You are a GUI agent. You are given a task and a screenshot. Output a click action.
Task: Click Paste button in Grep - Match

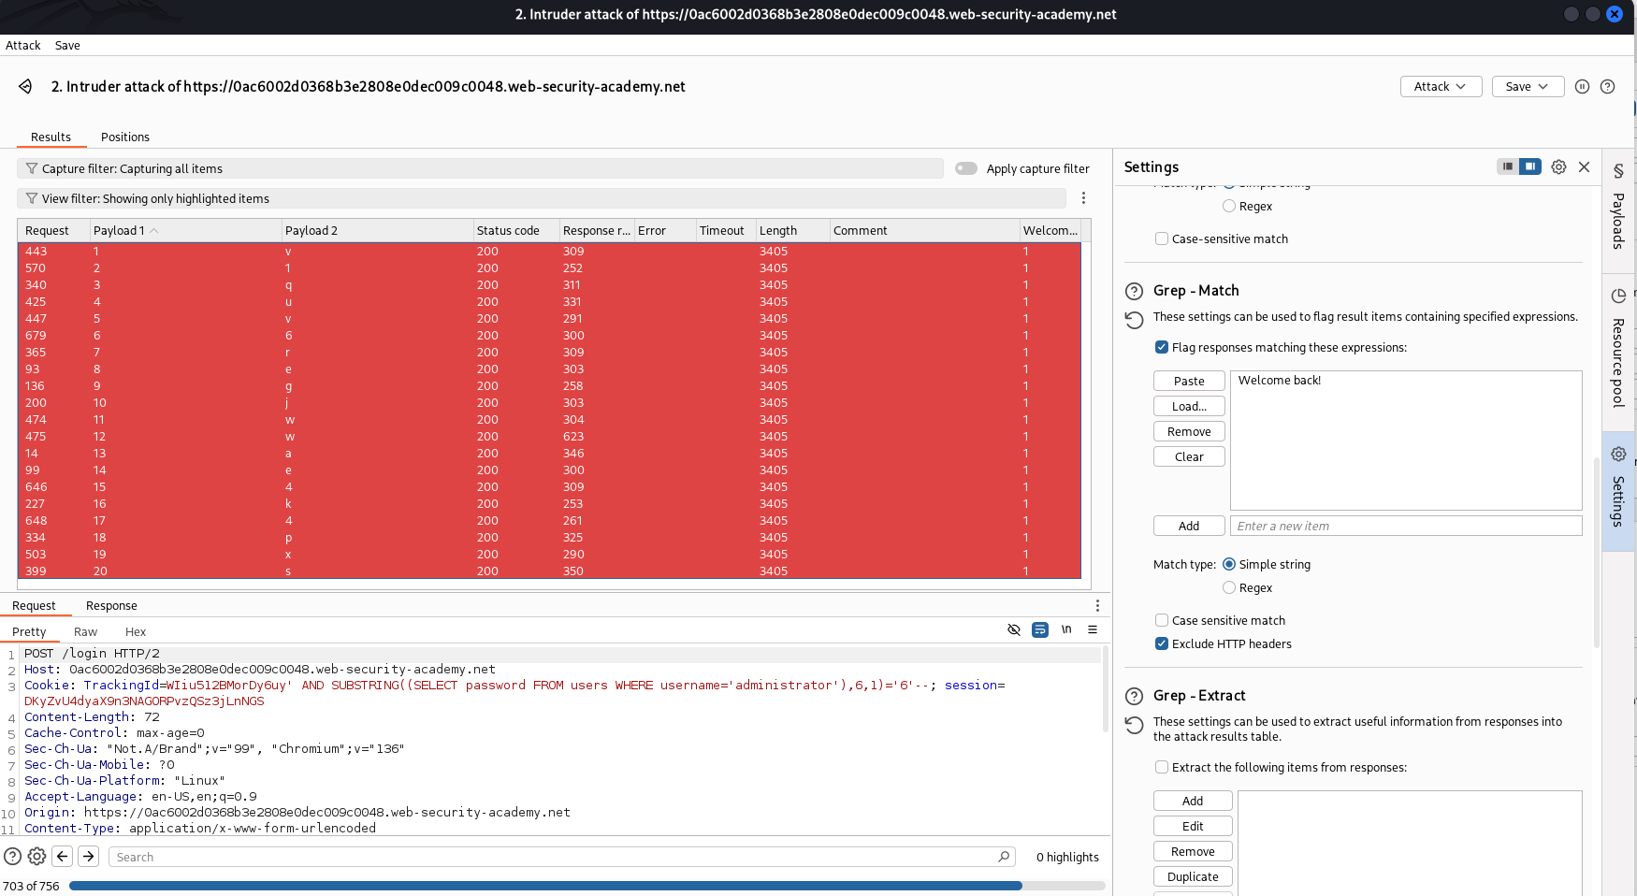(1189, 381)
